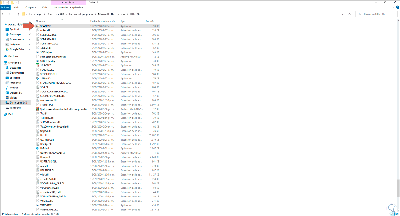Image resolution: width=400 pixels, height=216 pixels.
Task: Click the Google Drive icon in the sidebar
Action: [x=7, y=49]
